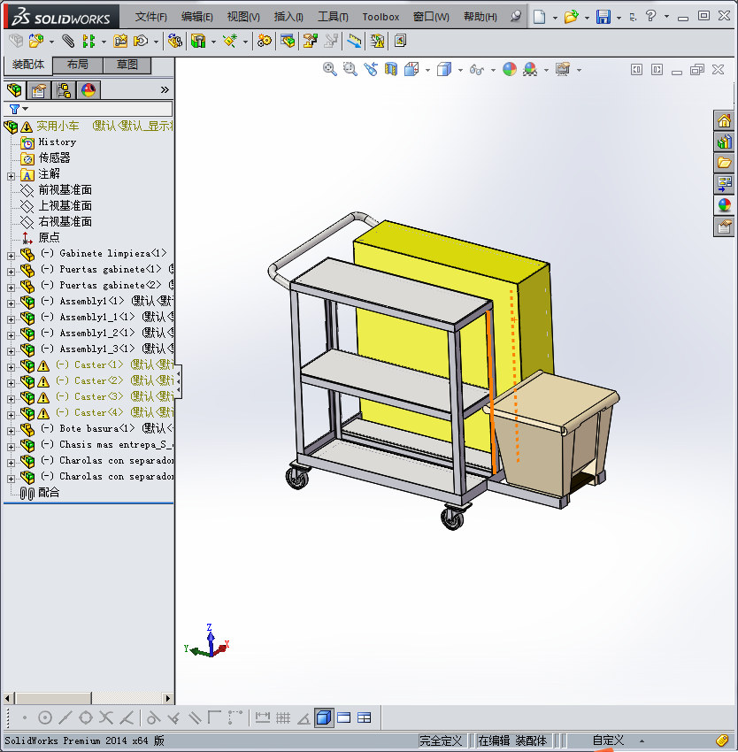Open the 文件(F) menu
The image size is (738, 752).
pyautogui.click(x=150, y=17)
